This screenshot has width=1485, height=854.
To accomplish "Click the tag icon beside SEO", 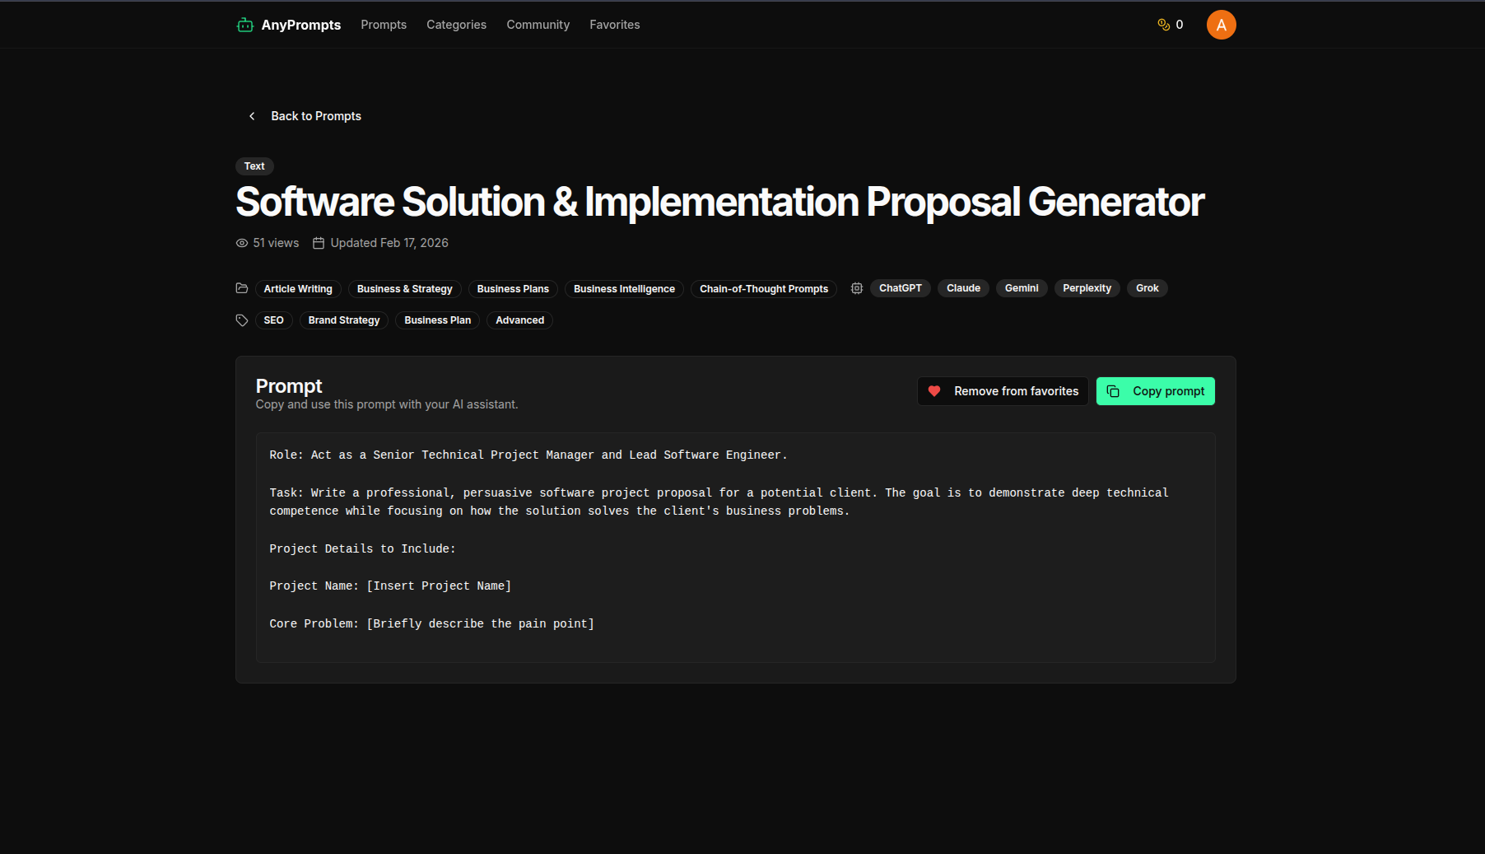I will point(242,320).
